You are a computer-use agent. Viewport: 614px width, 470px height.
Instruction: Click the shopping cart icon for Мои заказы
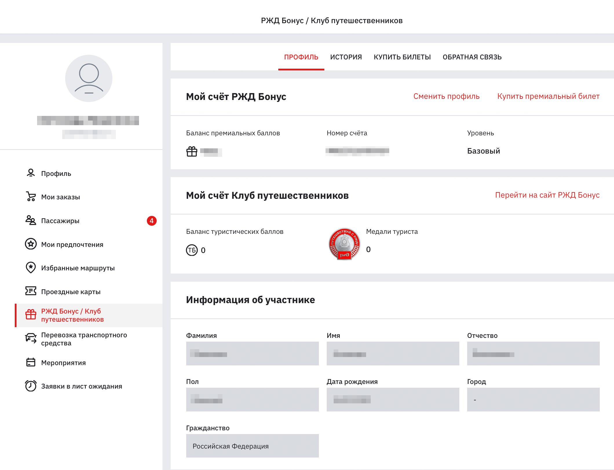tap(31, 196)
